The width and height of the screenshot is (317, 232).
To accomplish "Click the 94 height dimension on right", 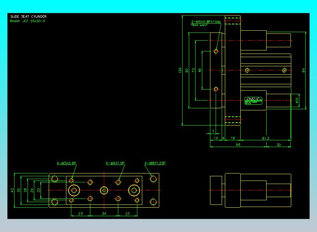I will pos(303,71).
